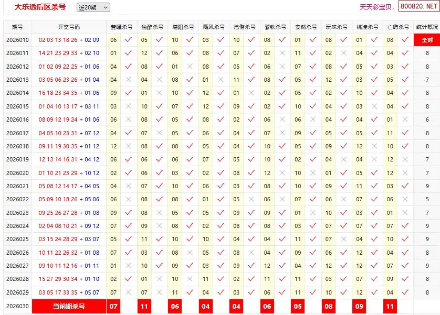Click the checkmark in 昔瞳杀号 for period 2026010
The image size is (440, 315).
click(x=128, y=40)
